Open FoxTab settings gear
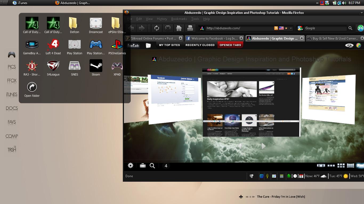The image size is (364, 204). [130, 166]
